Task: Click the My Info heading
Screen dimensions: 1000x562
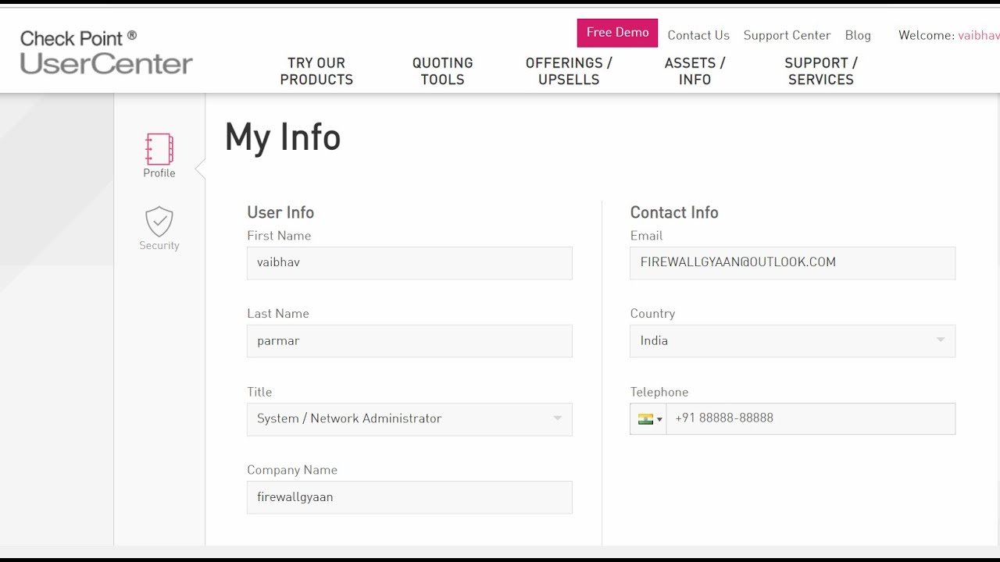Action: (283, 138)
